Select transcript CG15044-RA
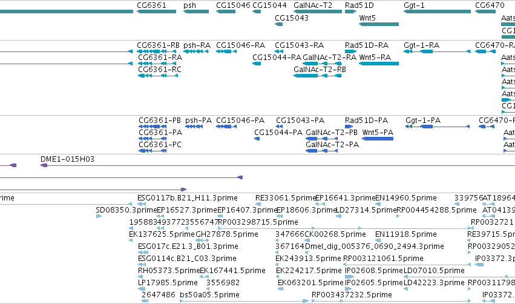The height and width of the screenshot is (304, 515). 277,57
